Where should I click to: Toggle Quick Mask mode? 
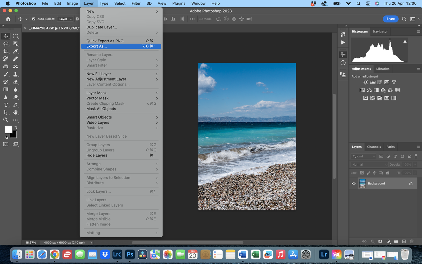6,144
